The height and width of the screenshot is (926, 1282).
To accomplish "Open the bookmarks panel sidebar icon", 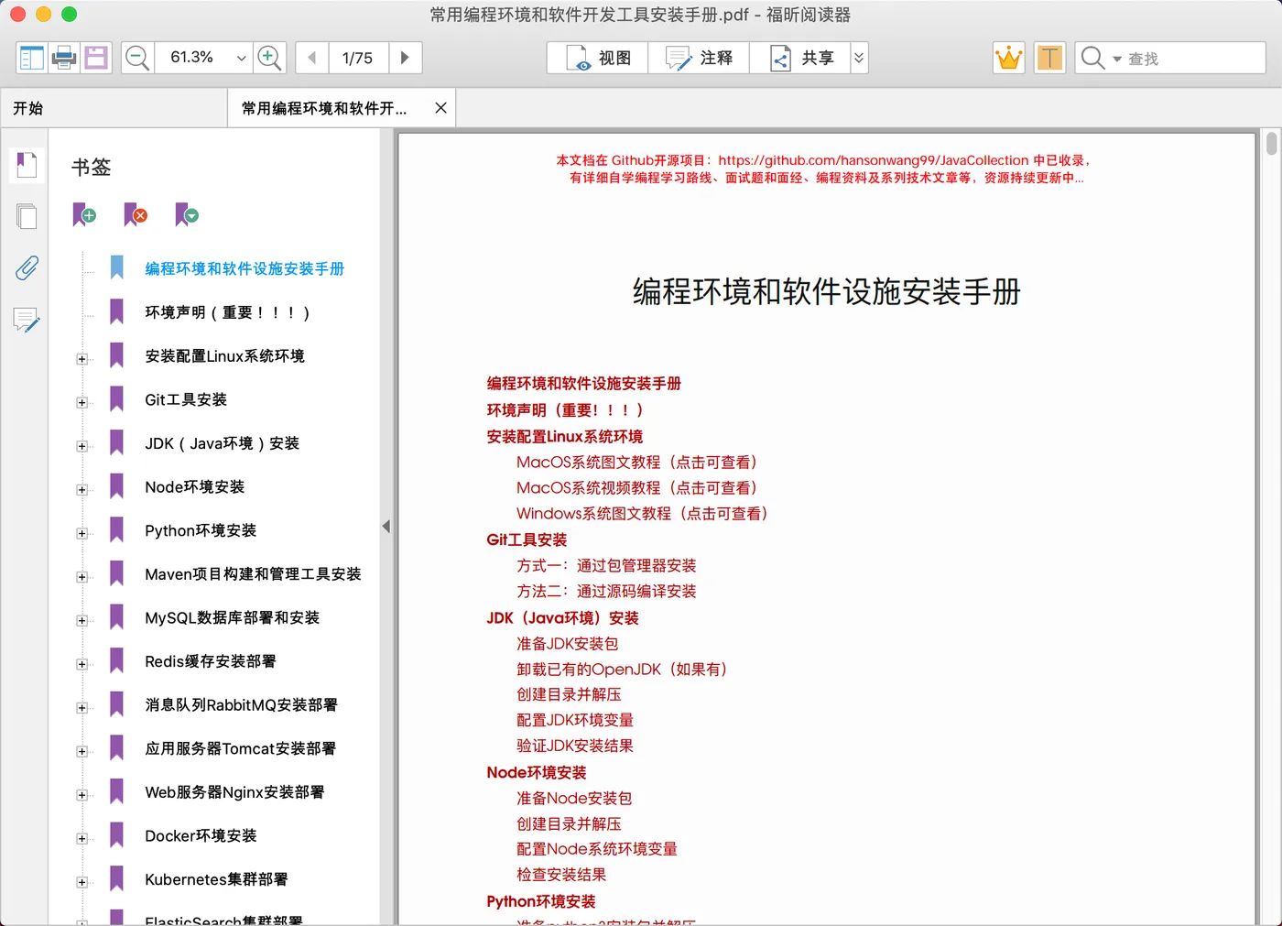I will [x=27, y=165].
